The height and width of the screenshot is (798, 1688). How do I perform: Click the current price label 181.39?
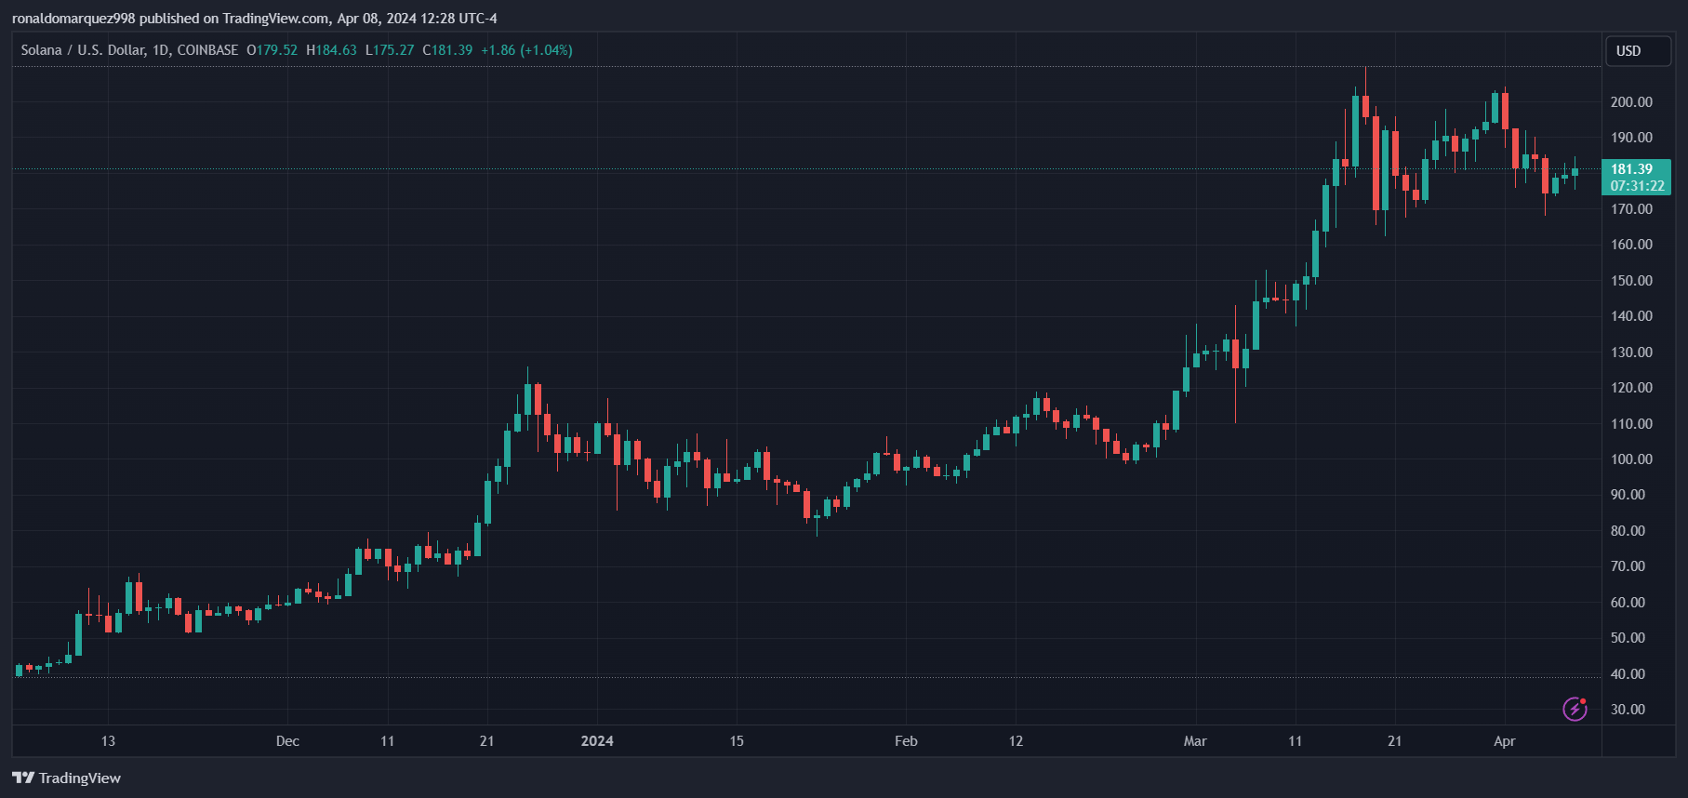(x=1631, y=169)
